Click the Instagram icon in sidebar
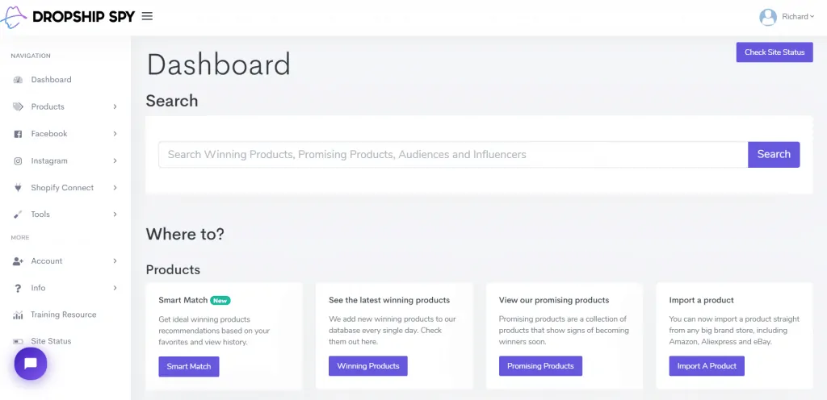 click(x=18, y=160)
